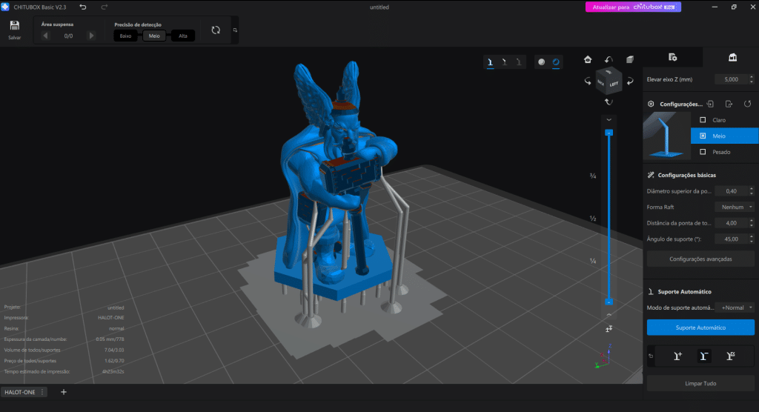The image size is (759, 412).
Task: Increase Distância da ponta value
Action: 752,221
